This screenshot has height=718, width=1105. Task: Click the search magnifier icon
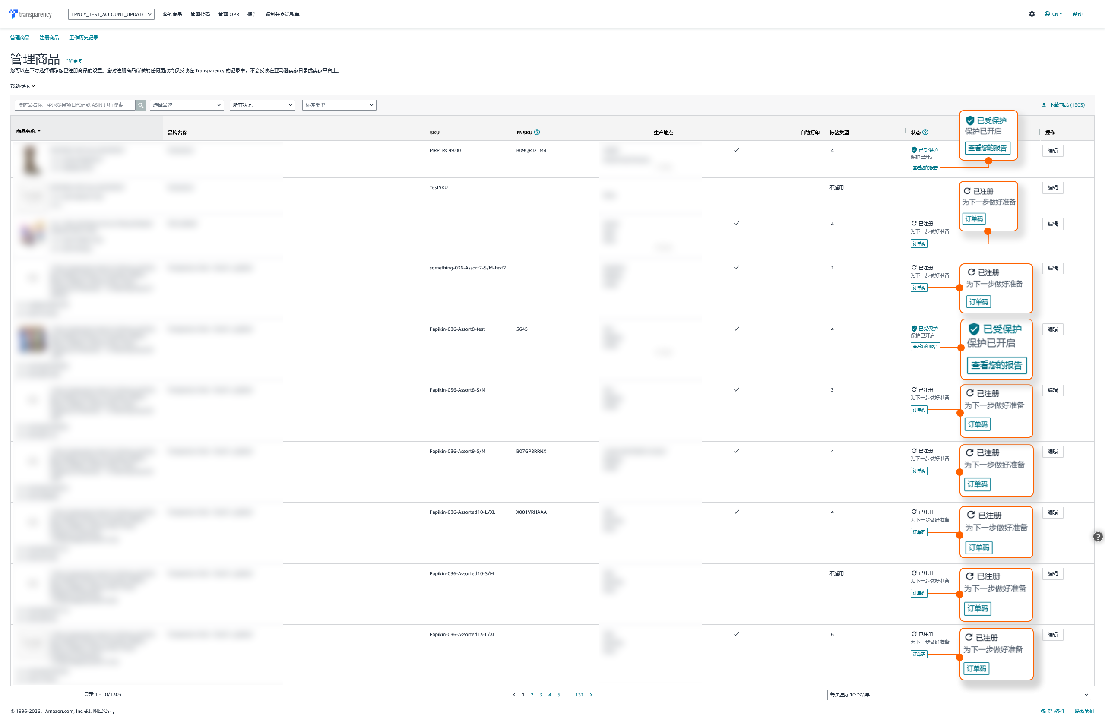[x=141, y=105]
